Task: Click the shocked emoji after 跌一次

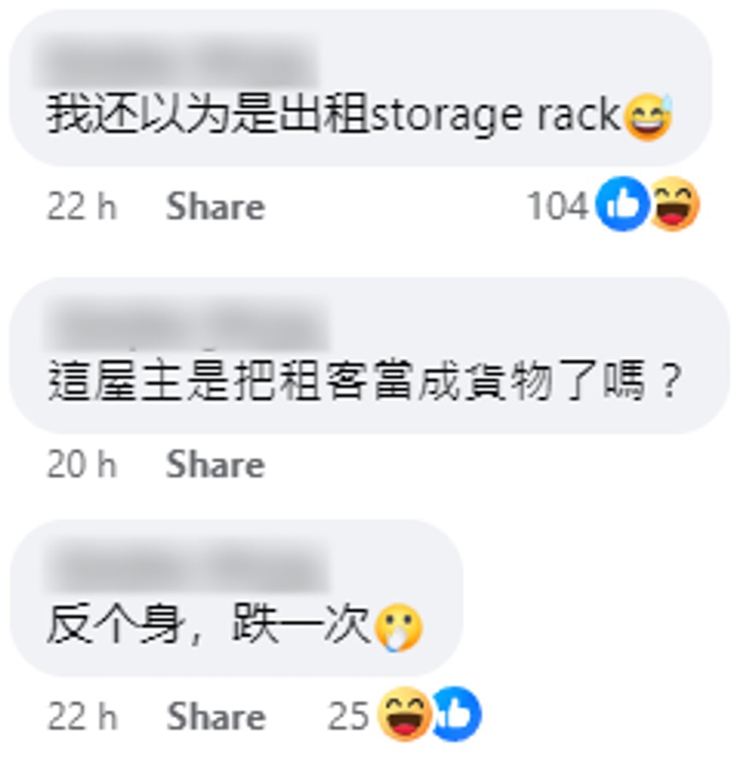Action: (x=399, y=627)
